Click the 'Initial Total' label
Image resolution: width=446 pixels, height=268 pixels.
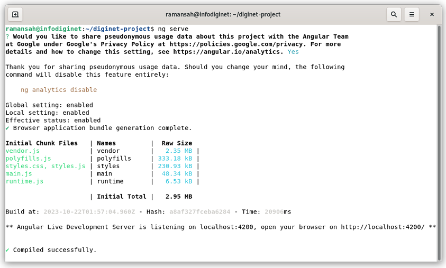tap(122, 197)
